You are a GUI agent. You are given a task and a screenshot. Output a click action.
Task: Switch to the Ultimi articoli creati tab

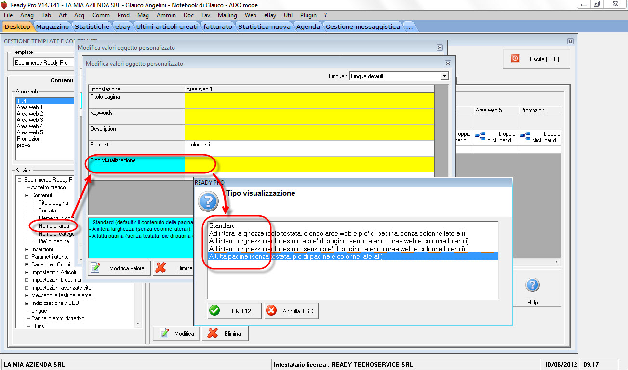(167, 26)
